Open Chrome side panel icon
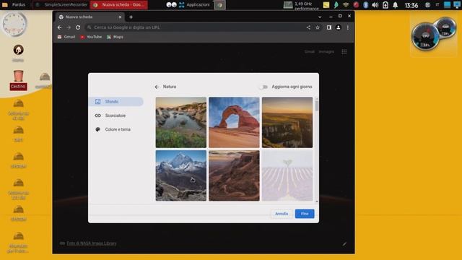This screenshot has height=260, width=462. pos(329,27)
